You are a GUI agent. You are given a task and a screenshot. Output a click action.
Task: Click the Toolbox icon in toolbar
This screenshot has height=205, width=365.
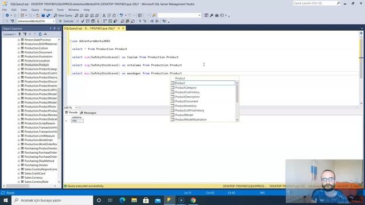pyautogui.click(x=217, y=15)
